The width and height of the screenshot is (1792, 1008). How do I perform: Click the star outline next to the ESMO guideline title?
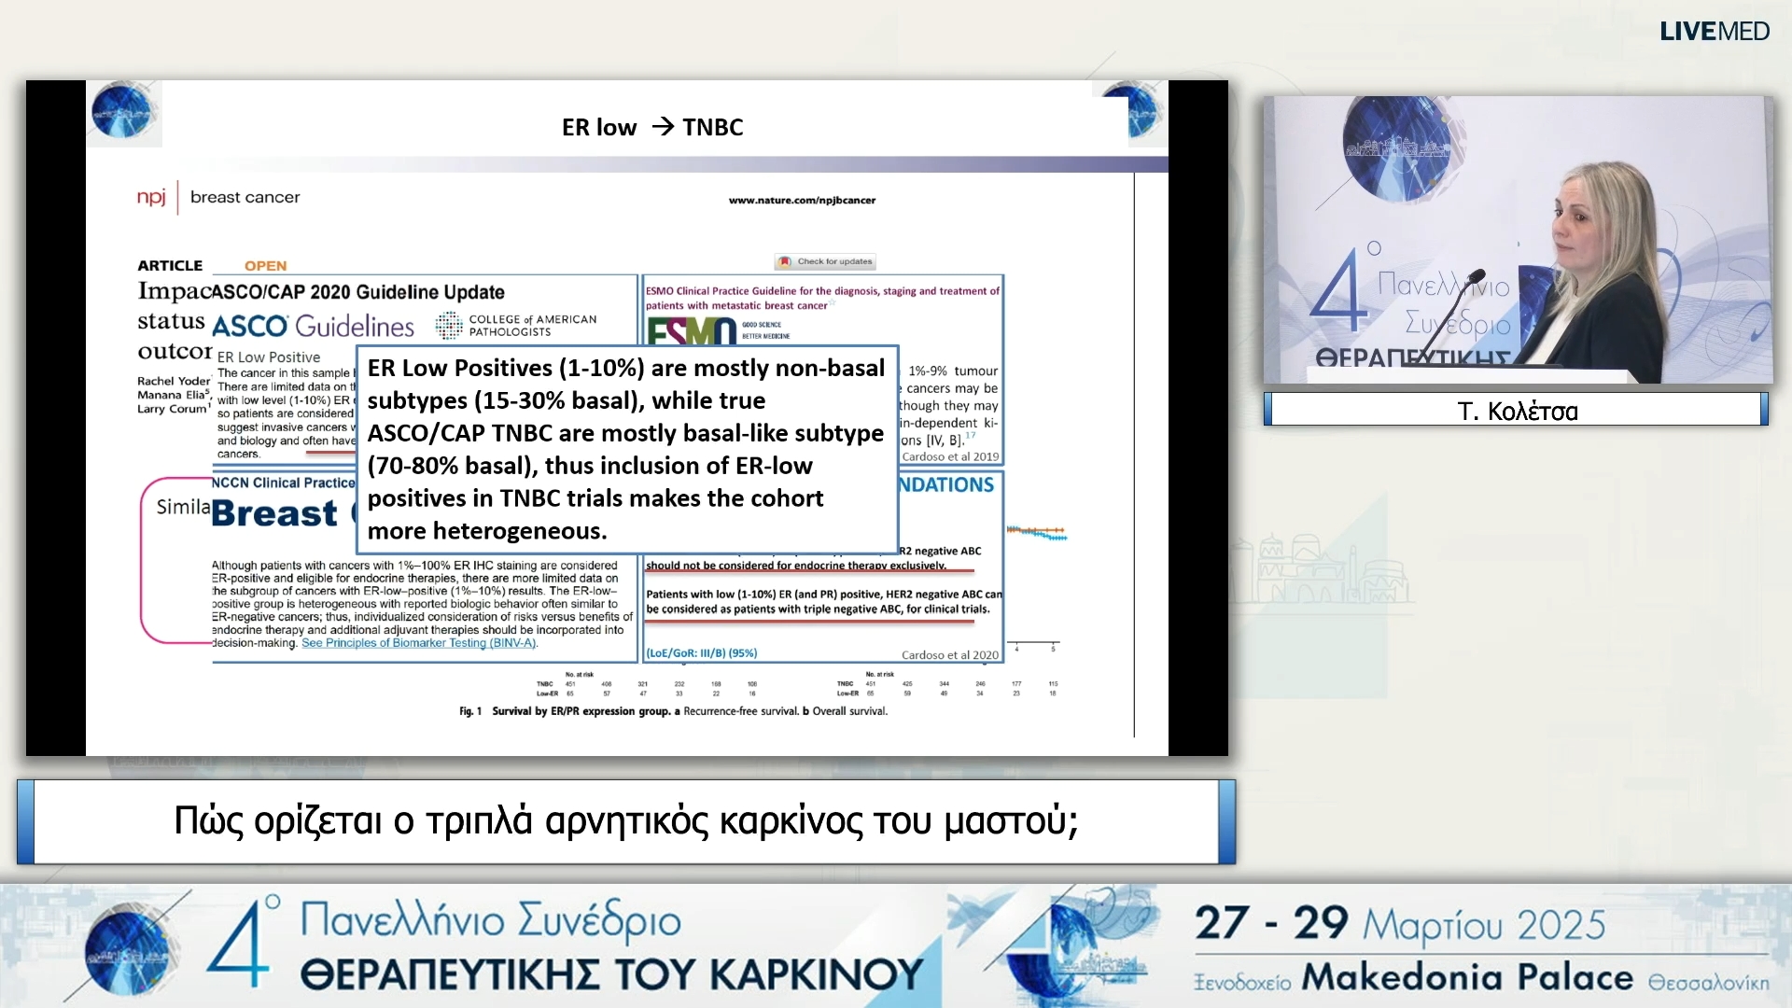(x=832, y=301)
